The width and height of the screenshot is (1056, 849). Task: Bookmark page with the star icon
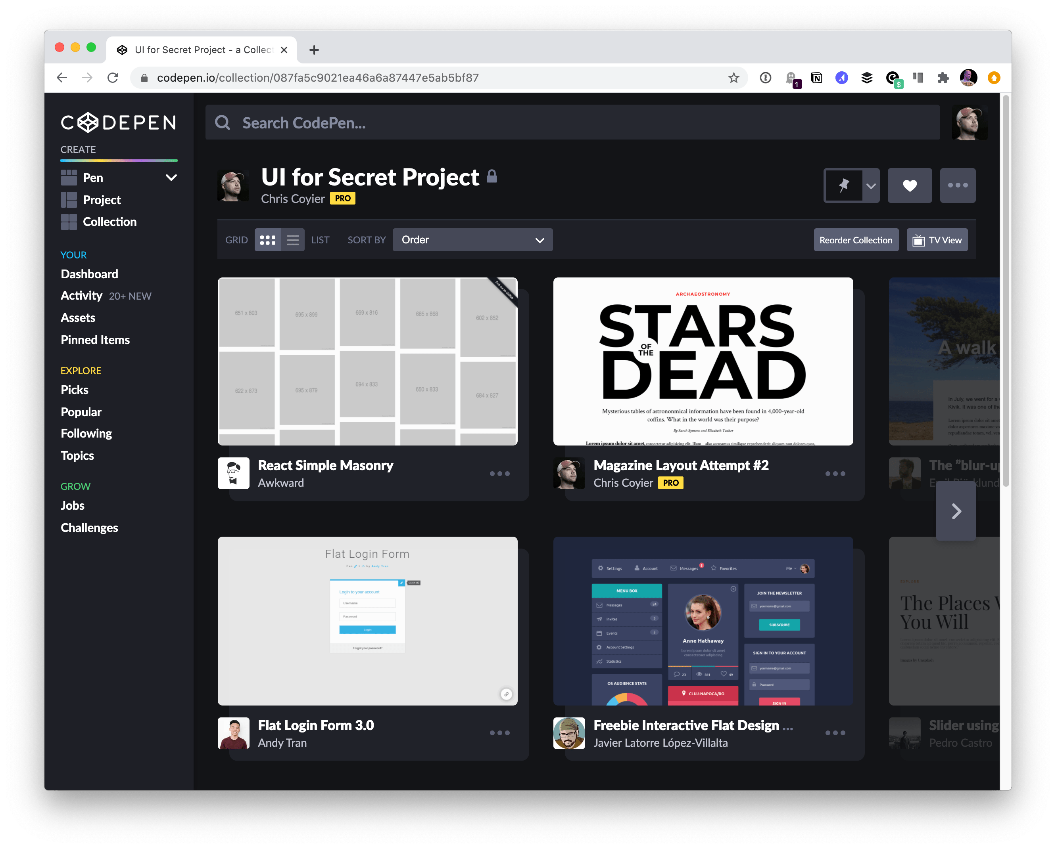pos(733,78)
